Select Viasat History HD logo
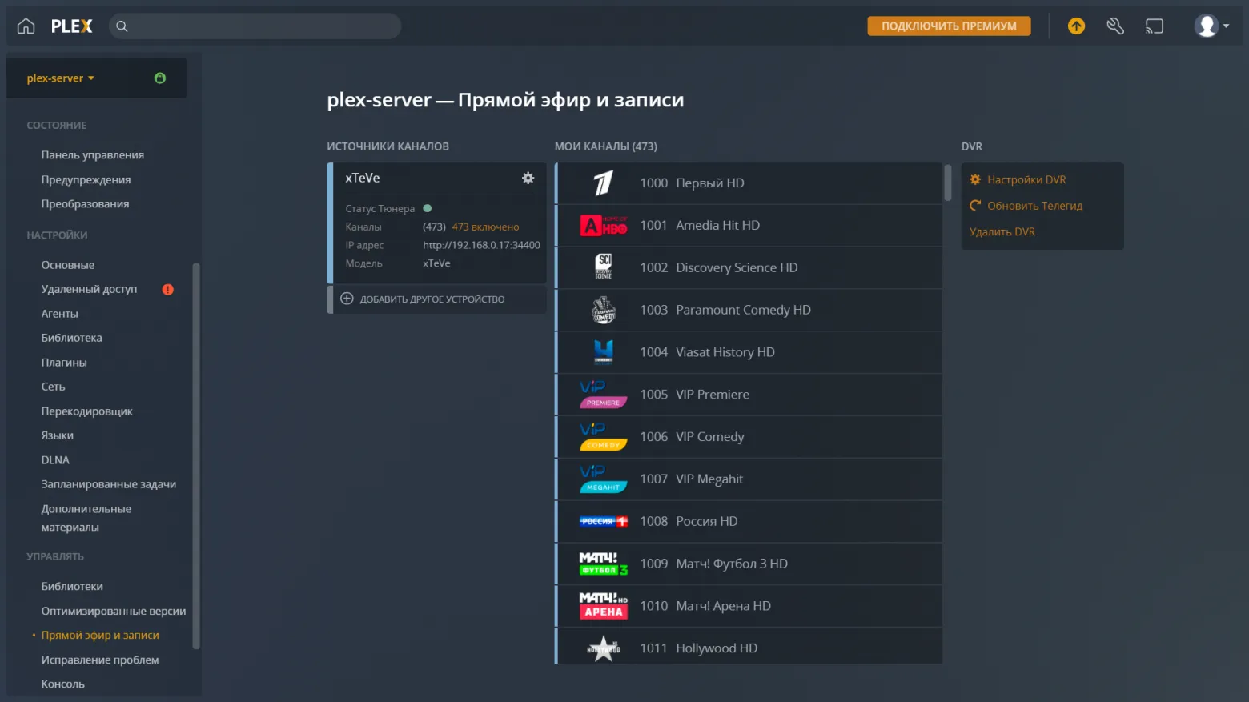This screenshot has width=1249, height=702. pos(604,352)
